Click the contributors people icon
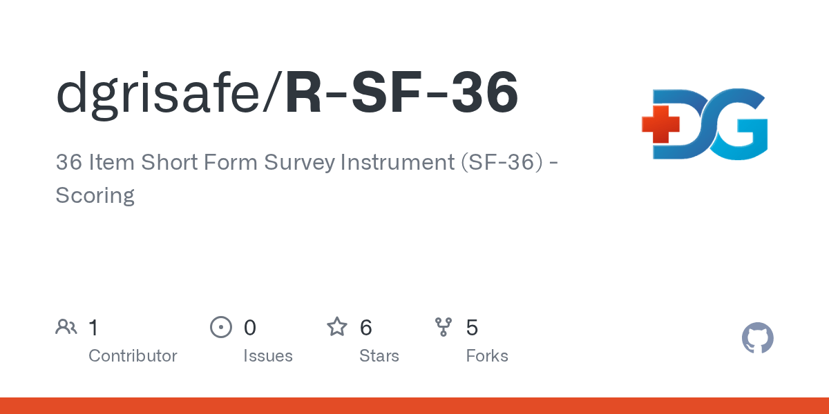 click(x=66, y=326)
